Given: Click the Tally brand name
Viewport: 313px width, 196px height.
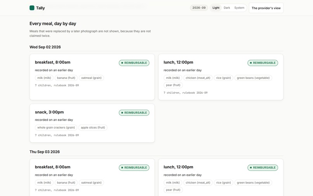Looking at the screenshot, I should point(40,8).
